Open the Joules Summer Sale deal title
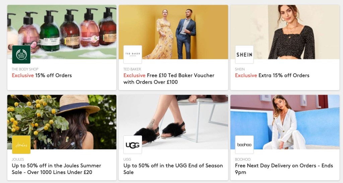 click(56, 169)
